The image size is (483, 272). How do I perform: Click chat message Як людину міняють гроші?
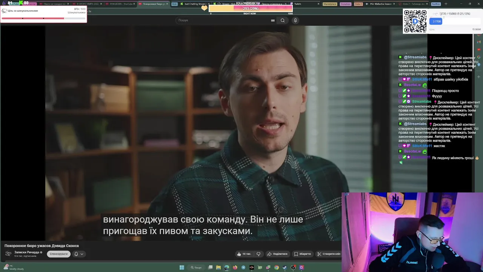click(453, 158)
